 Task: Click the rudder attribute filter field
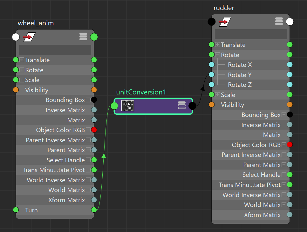(251, 34)
